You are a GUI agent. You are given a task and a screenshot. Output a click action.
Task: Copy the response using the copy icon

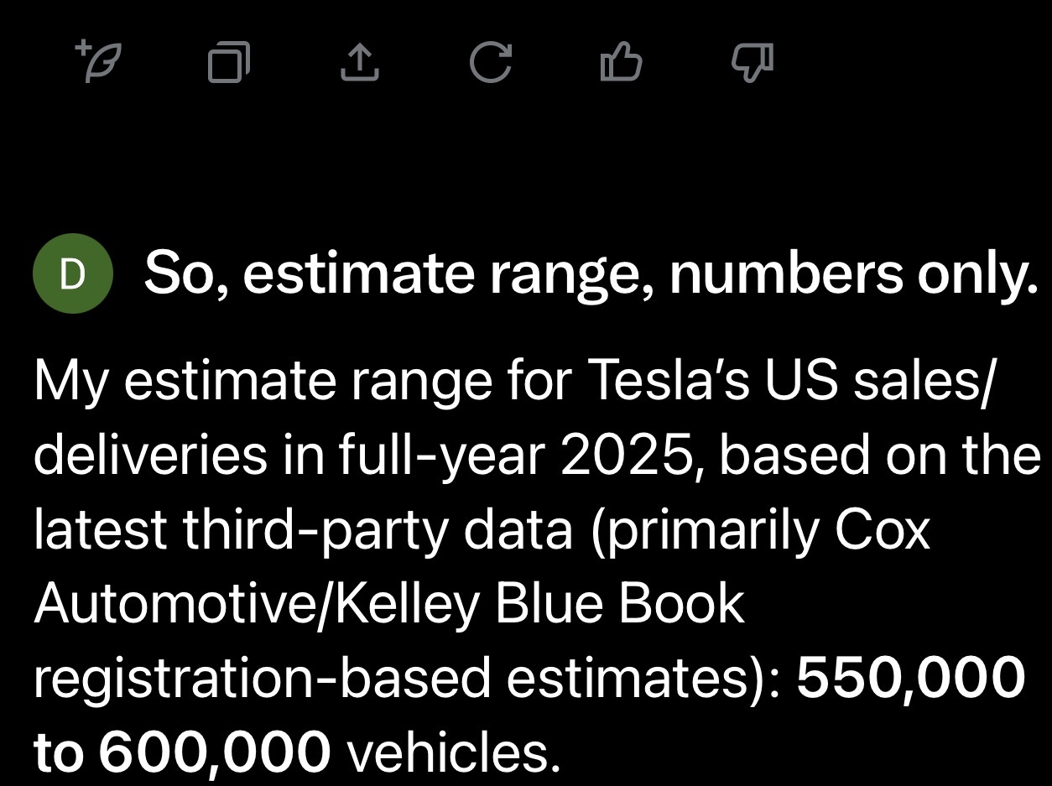tap(228, 63)
